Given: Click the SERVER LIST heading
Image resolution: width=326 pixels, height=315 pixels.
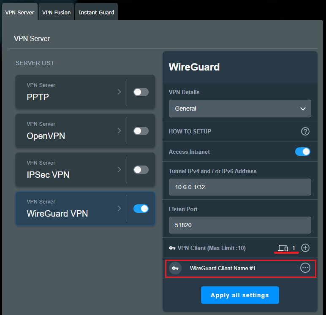Looking at the screenshot, I should [35, 63].
